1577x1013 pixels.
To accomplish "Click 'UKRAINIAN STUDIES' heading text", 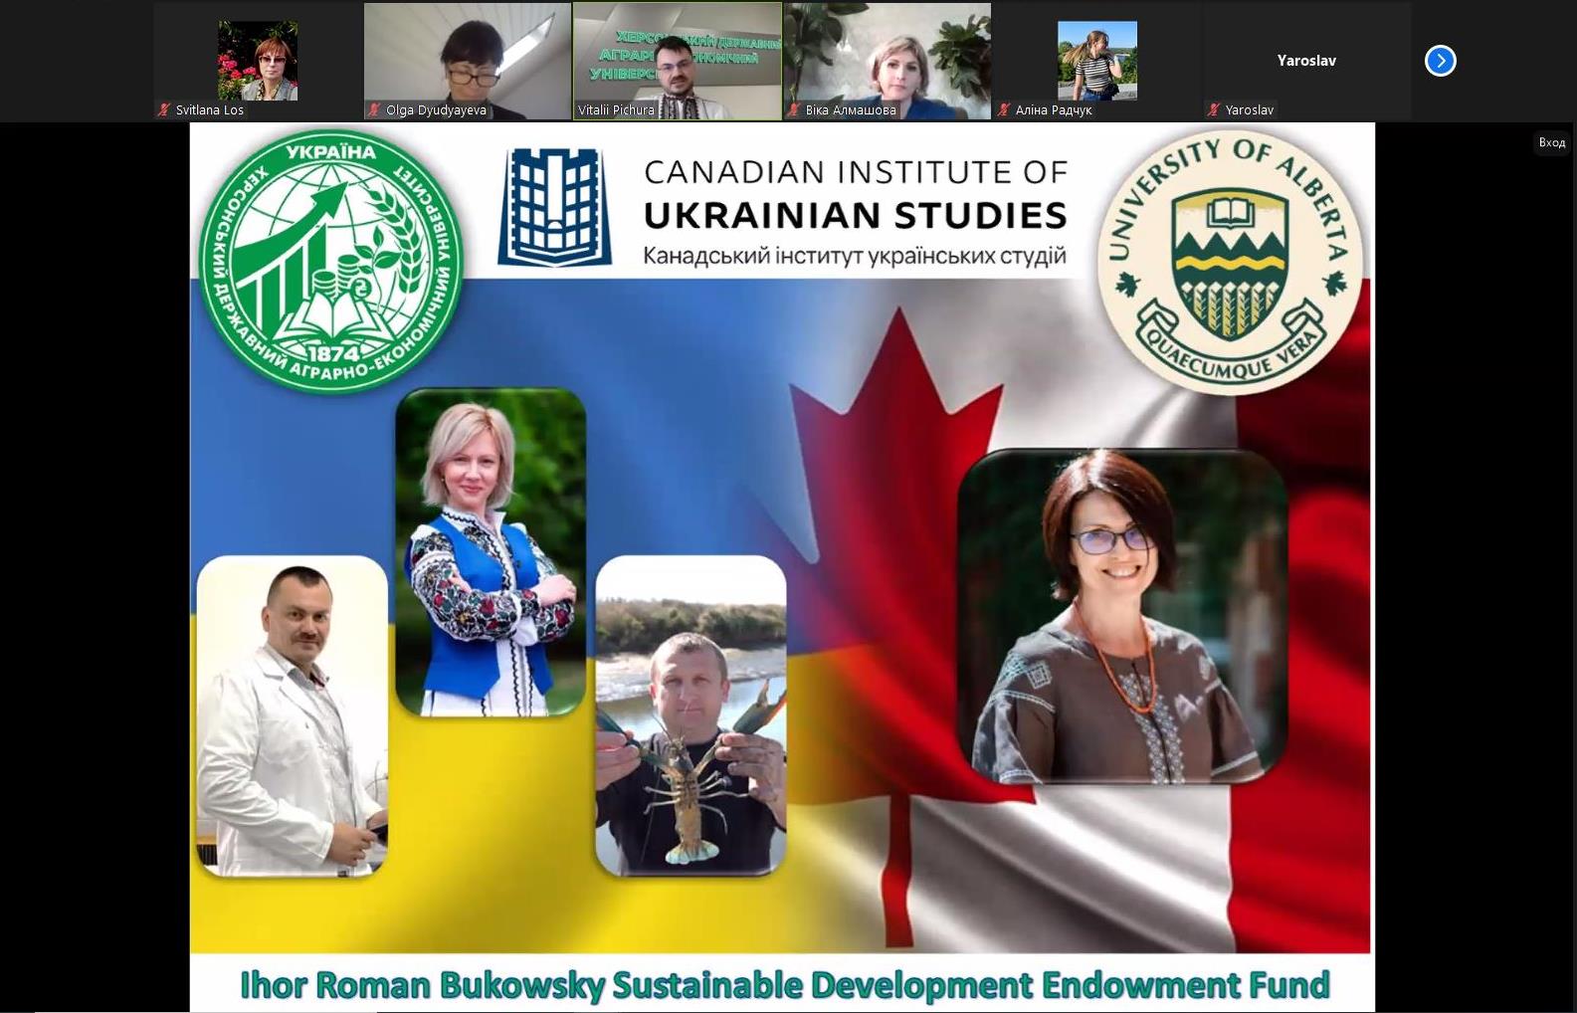I will (x=856, y=214).
